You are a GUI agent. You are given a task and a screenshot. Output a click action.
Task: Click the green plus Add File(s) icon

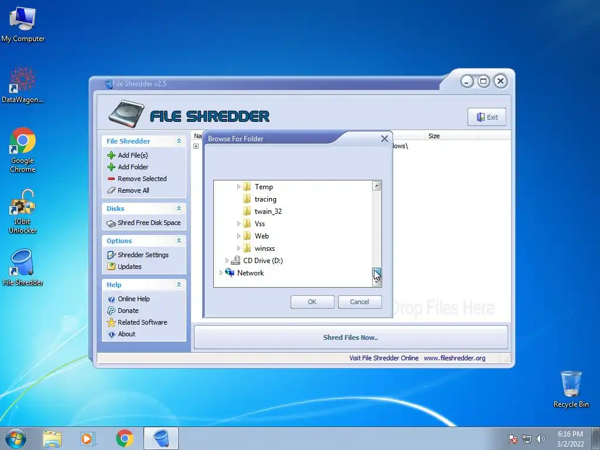pyautogui.click(x=111, y=155)
